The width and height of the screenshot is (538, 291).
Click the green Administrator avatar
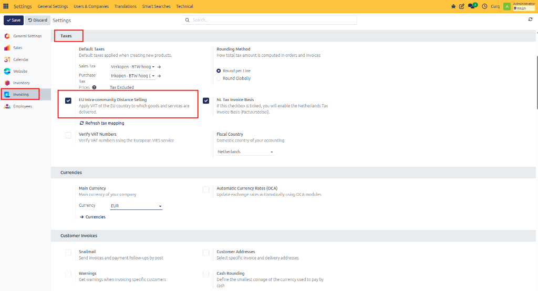(507, 6)
